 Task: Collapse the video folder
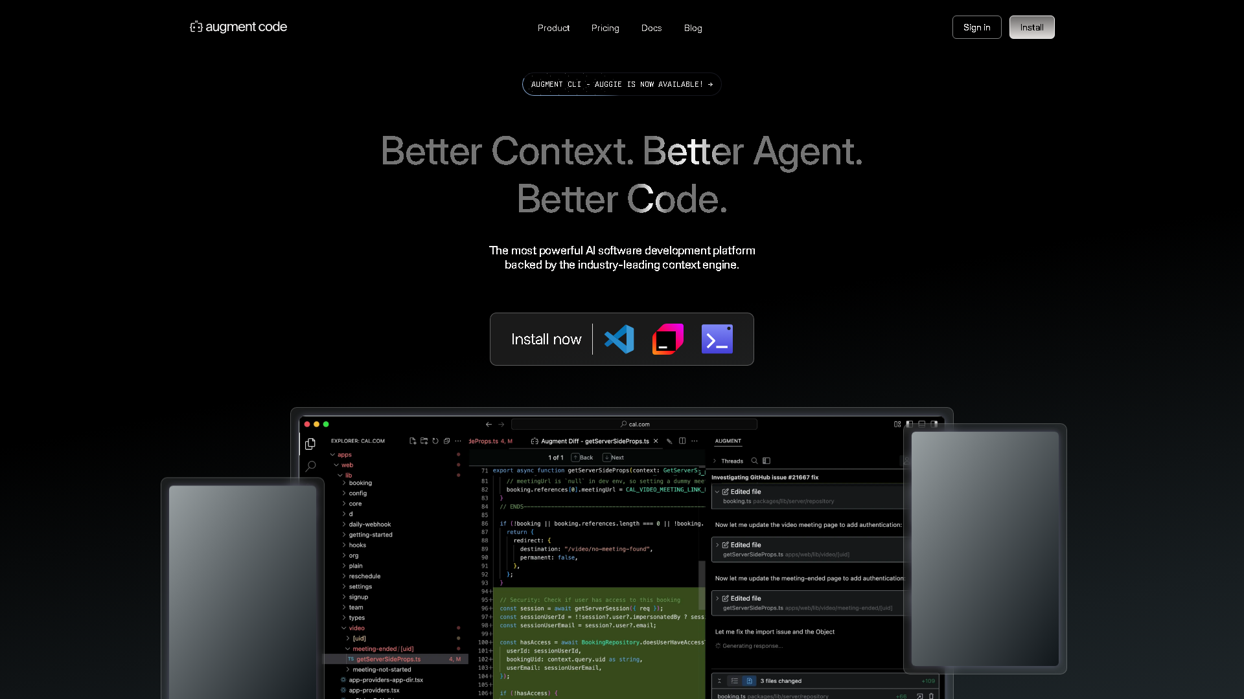[x=354, y=628]
